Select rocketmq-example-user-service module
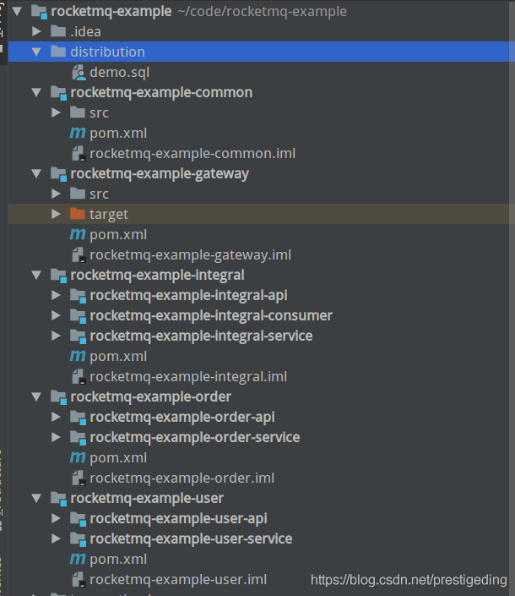The image size is (515, 596). (191, 539)
